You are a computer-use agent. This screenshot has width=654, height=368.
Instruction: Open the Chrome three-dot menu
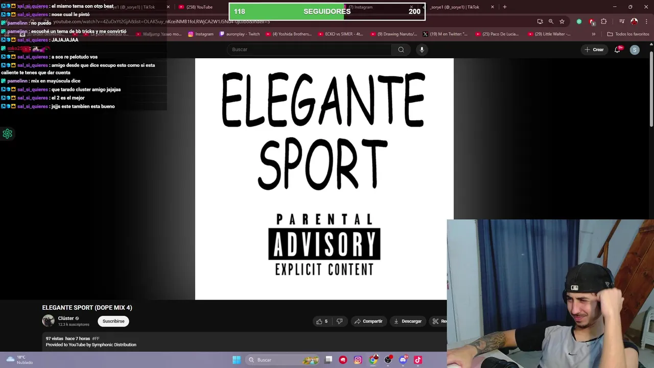(645, 21)
